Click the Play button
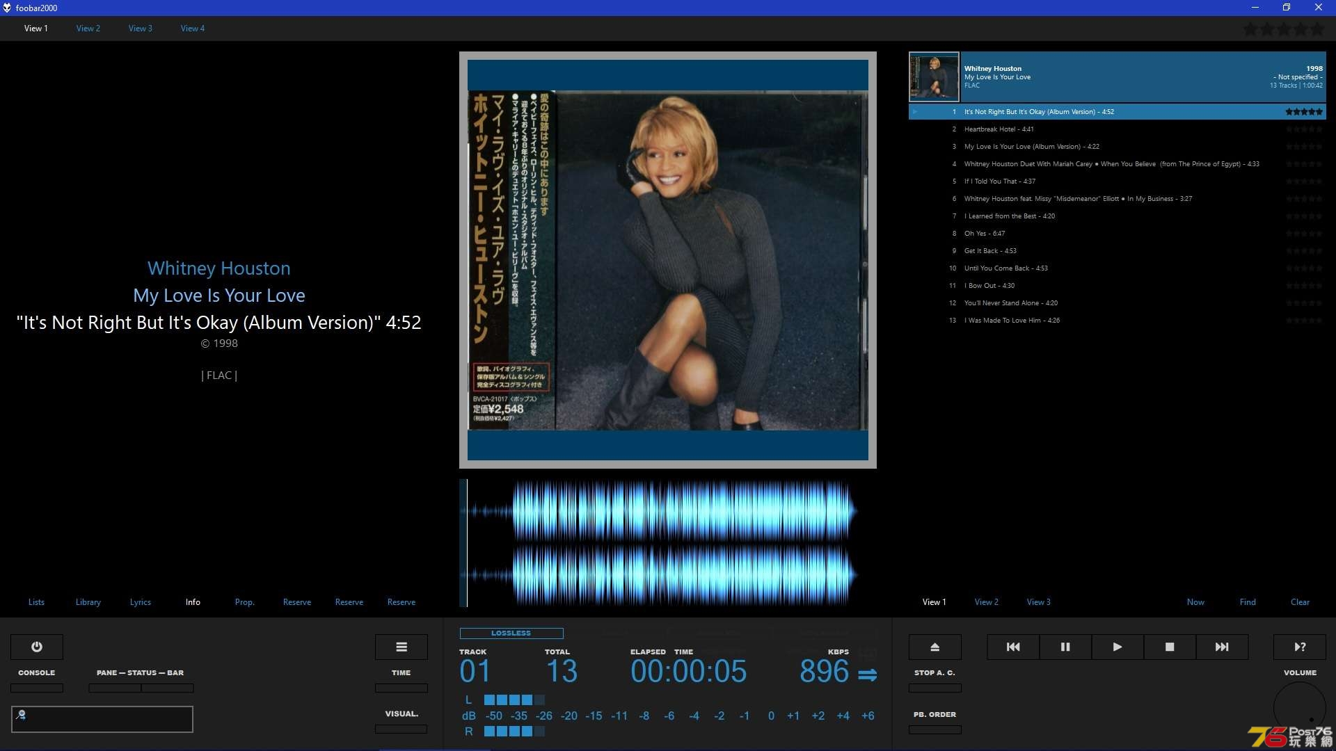This screenshot has width=1336, height=751. tap(1118, 647)
